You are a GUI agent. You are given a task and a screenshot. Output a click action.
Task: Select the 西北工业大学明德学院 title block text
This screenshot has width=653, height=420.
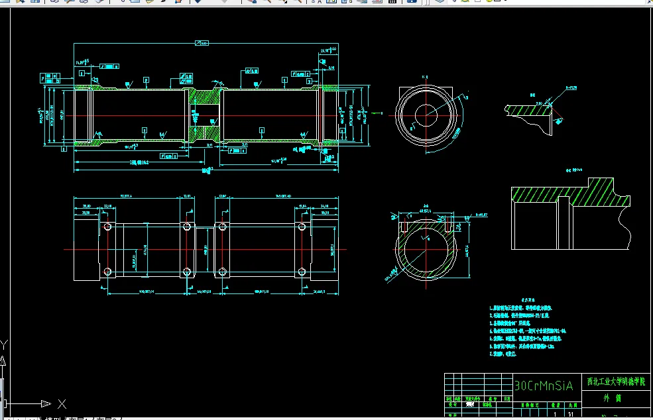[616, 382]
